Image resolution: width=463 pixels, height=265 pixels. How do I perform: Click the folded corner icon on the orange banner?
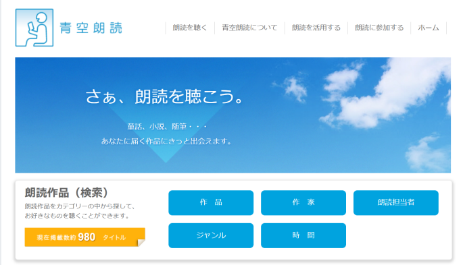(x=141, y=243)
